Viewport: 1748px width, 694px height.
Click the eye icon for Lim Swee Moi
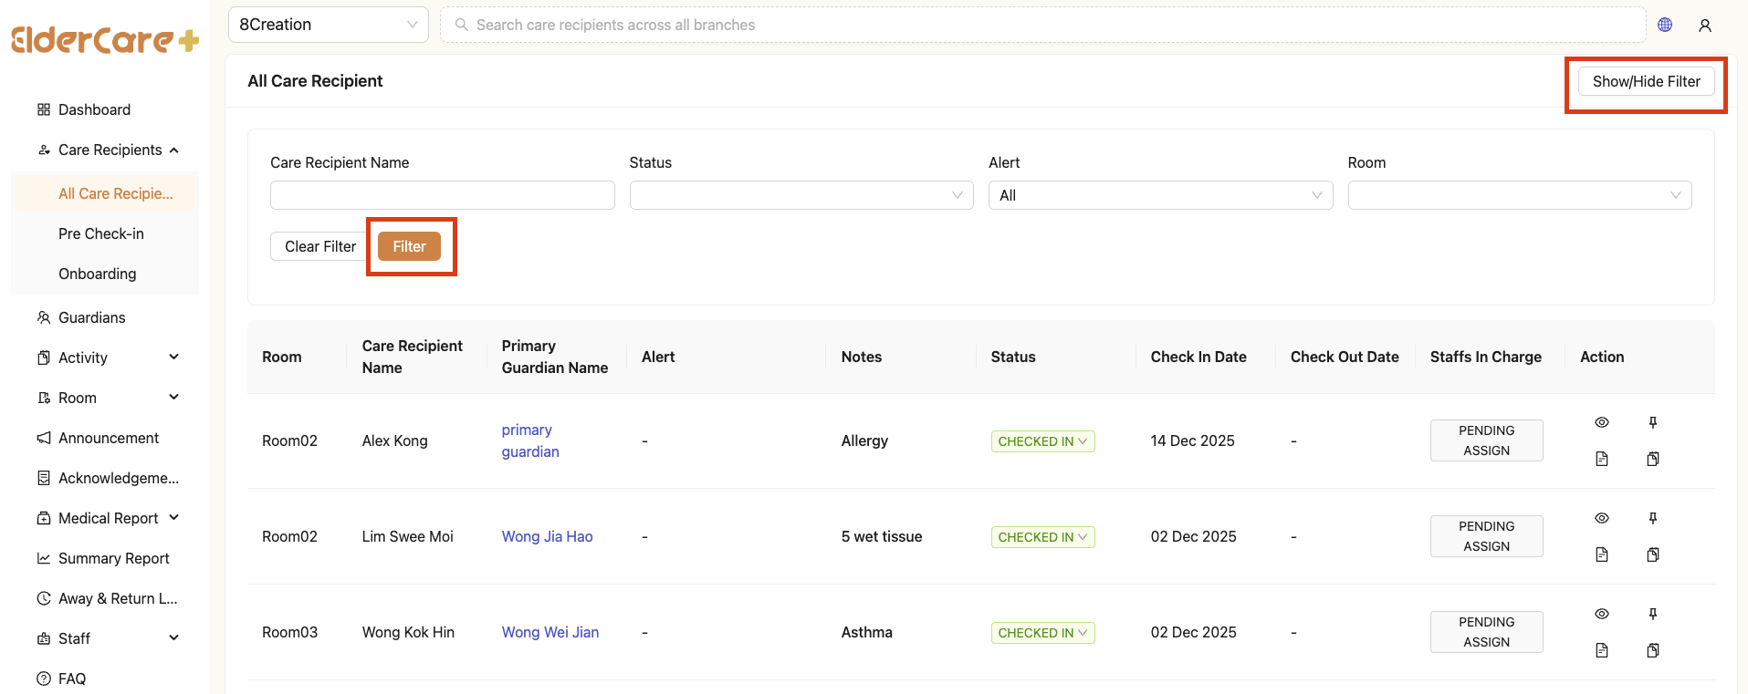tap(1601, 518)
